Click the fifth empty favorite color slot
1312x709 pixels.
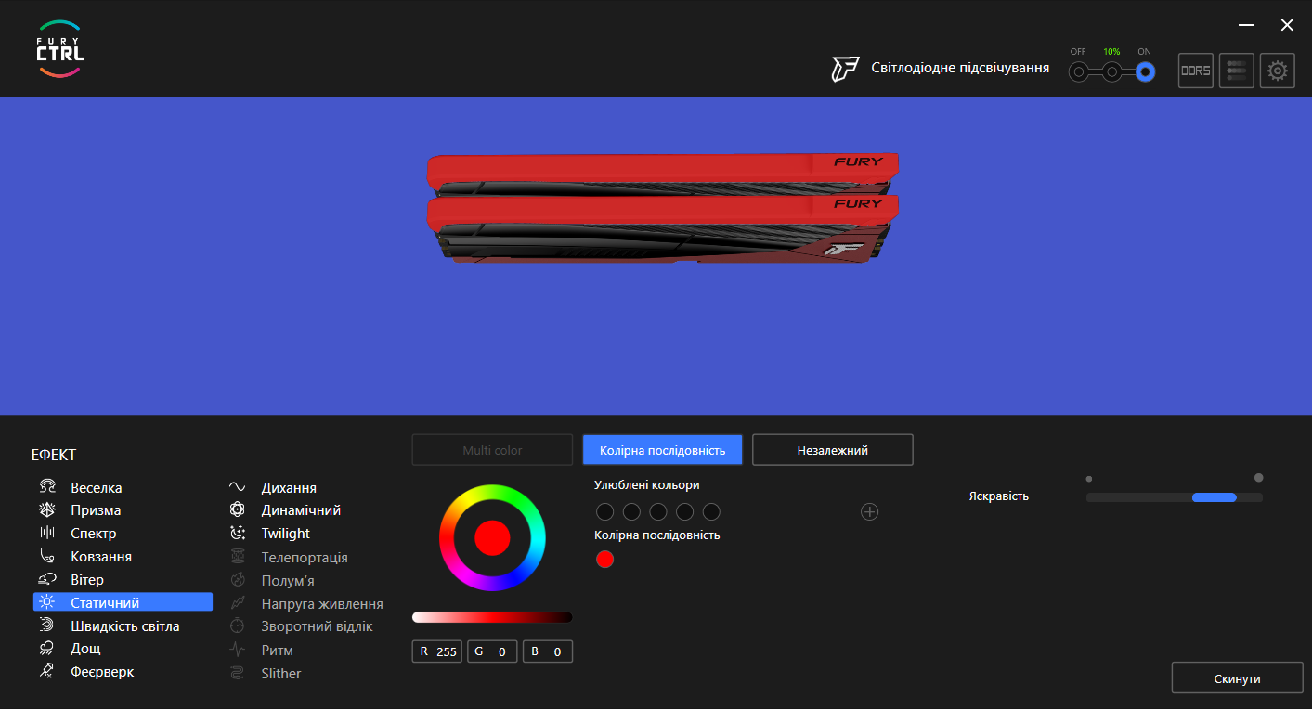[711, 511]
